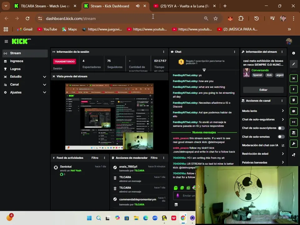Screen dimensions: 300x225
Task: Click the three-dots cluster icon at rail bottom
Action: [x=293, y=155]
